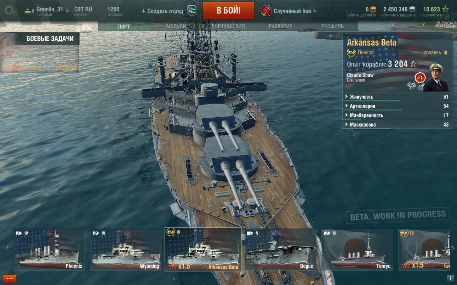Viewport: 457px width, 285px height.
Task: Click the commander skill point +1 badge
Action: click(x=420, y=77)
